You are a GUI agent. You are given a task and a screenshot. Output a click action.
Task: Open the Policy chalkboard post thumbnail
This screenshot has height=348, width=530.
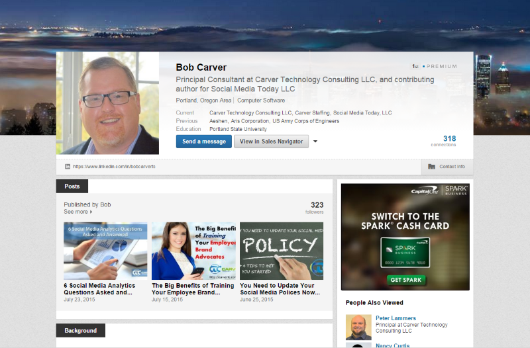(x=282, y=251)
